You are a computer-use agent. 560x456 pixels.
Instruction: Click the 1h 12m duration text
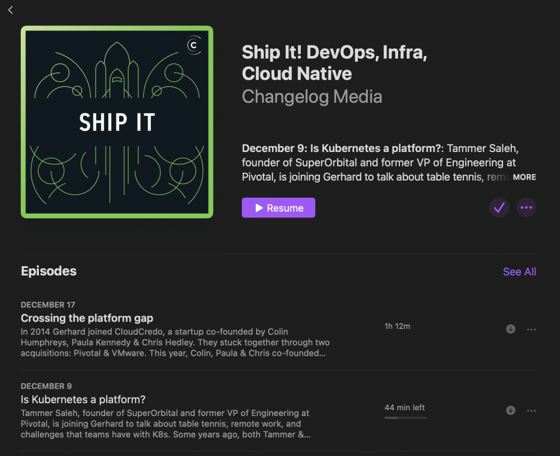(397, 326)
